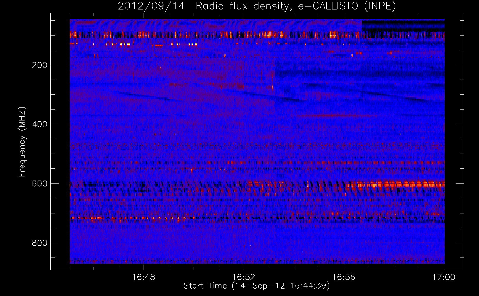Click the 400 frequency tick label
Image resolution: width=479 pixels, height=296 pixels.
pos(40,124)
